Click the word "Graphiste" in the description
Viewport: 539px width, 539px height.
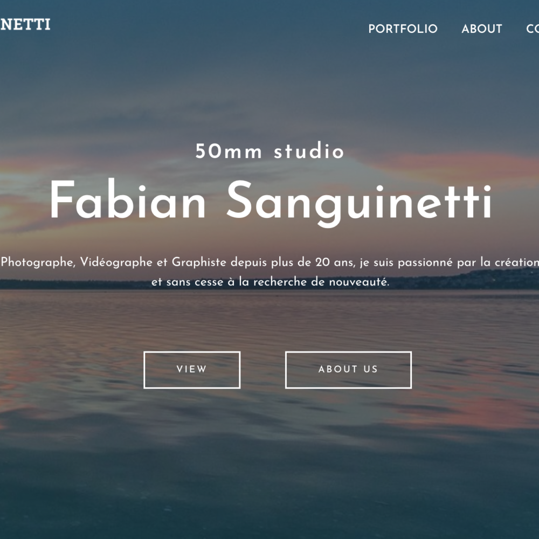[199, 262]
